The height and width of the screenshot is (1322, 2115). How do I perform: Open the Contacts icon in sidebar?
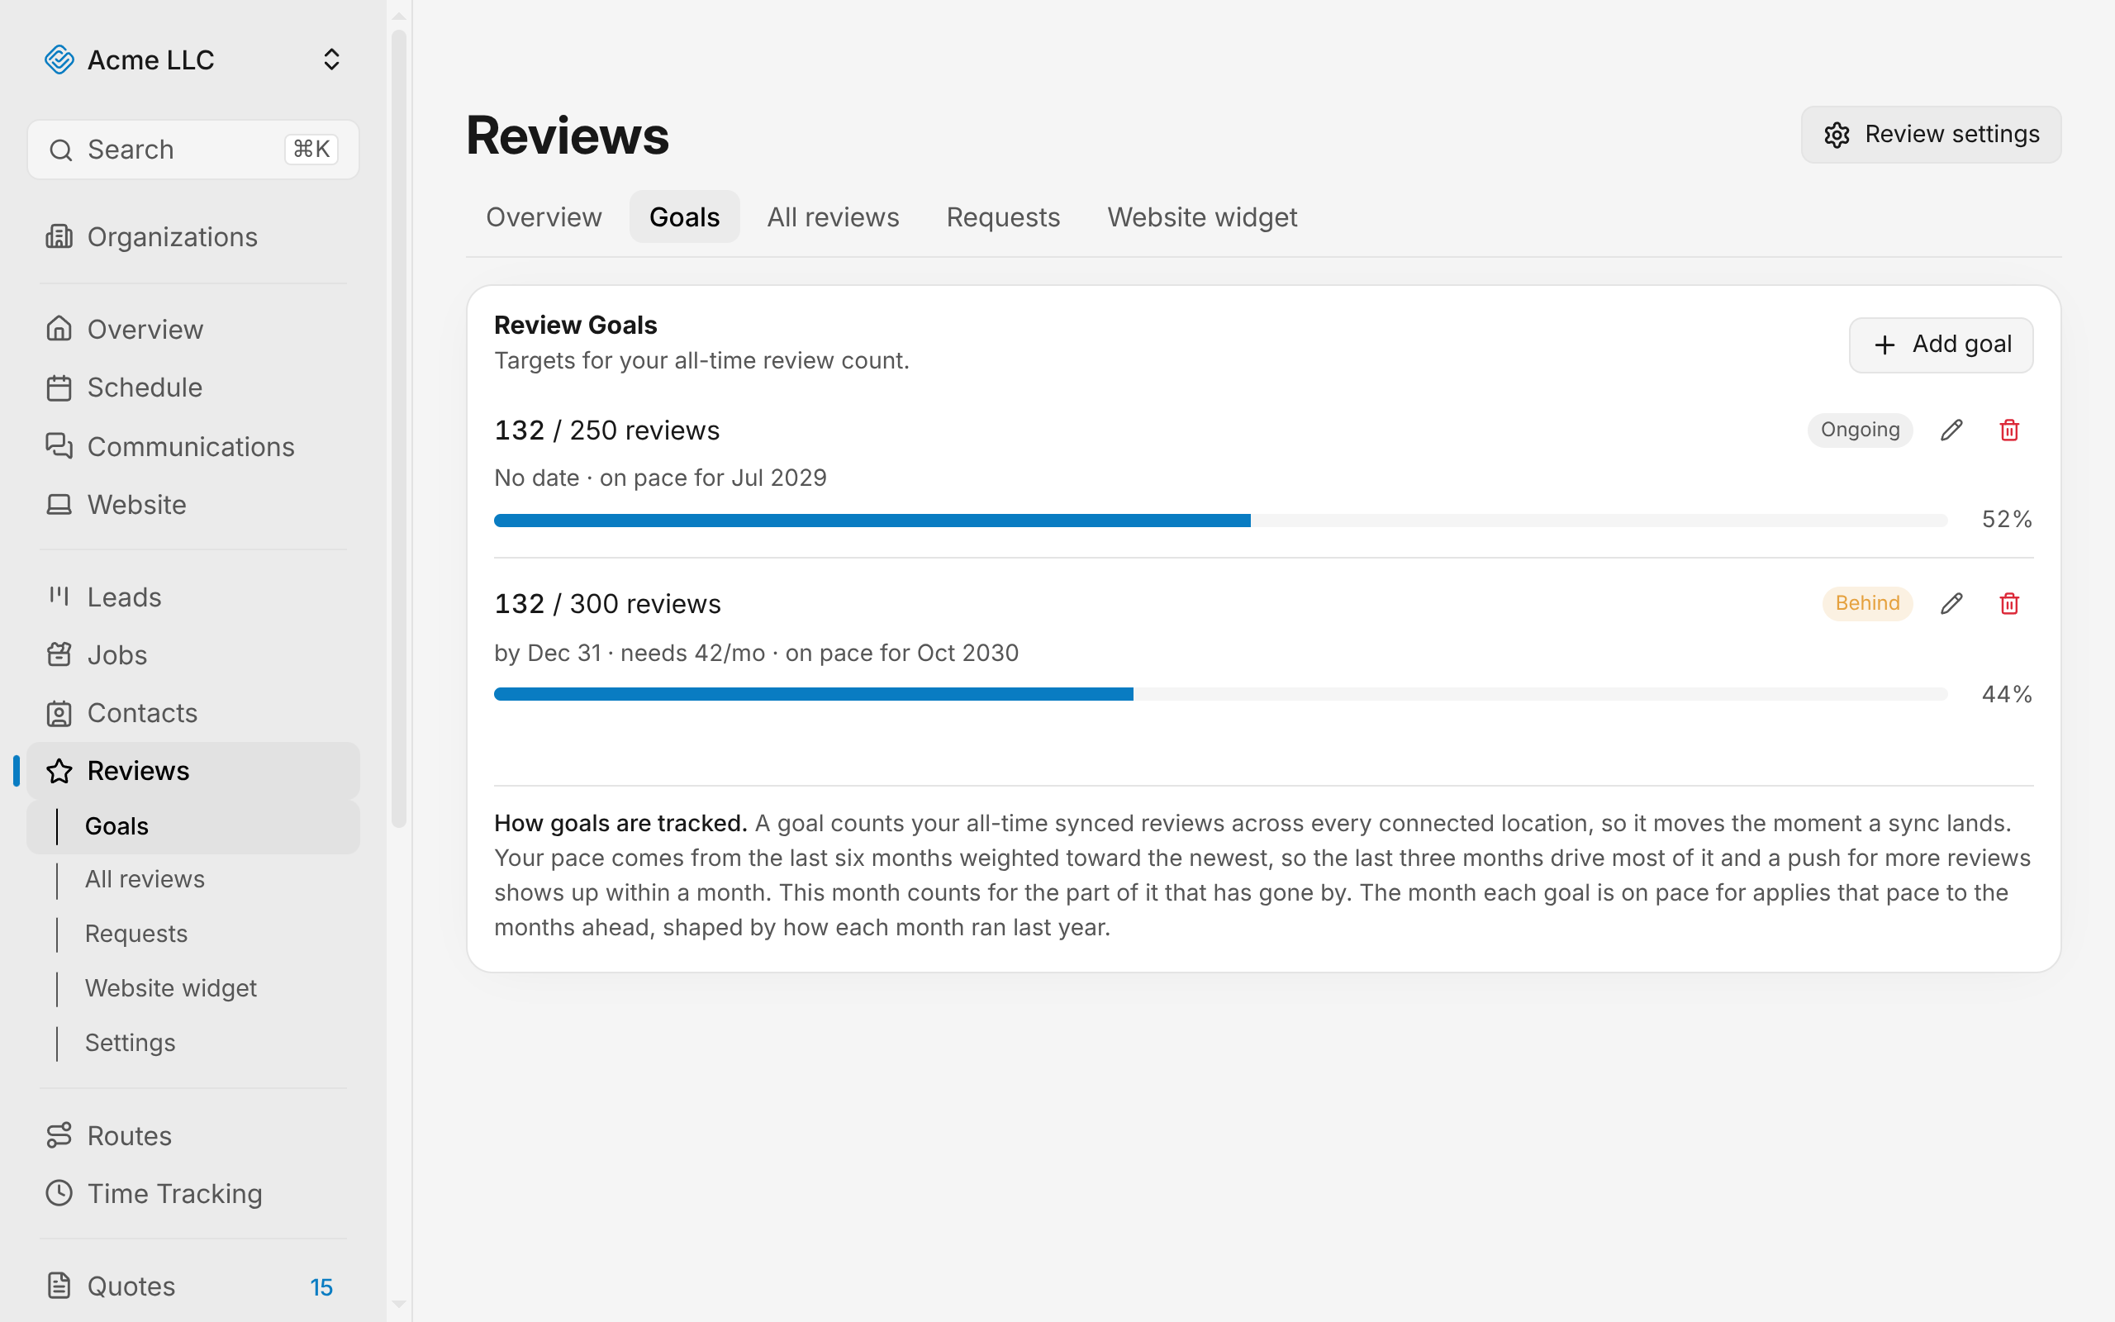click(x=59, y=712)
